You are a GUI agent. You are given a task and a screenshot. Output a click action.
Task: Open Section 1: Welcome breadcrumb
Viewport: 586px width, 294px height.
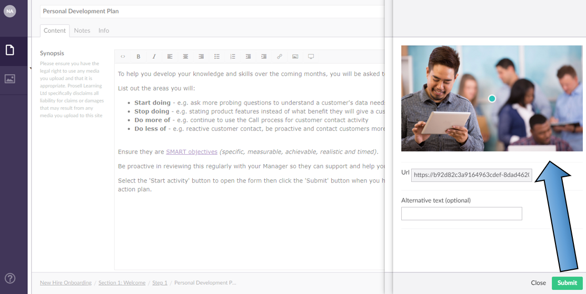122,283
